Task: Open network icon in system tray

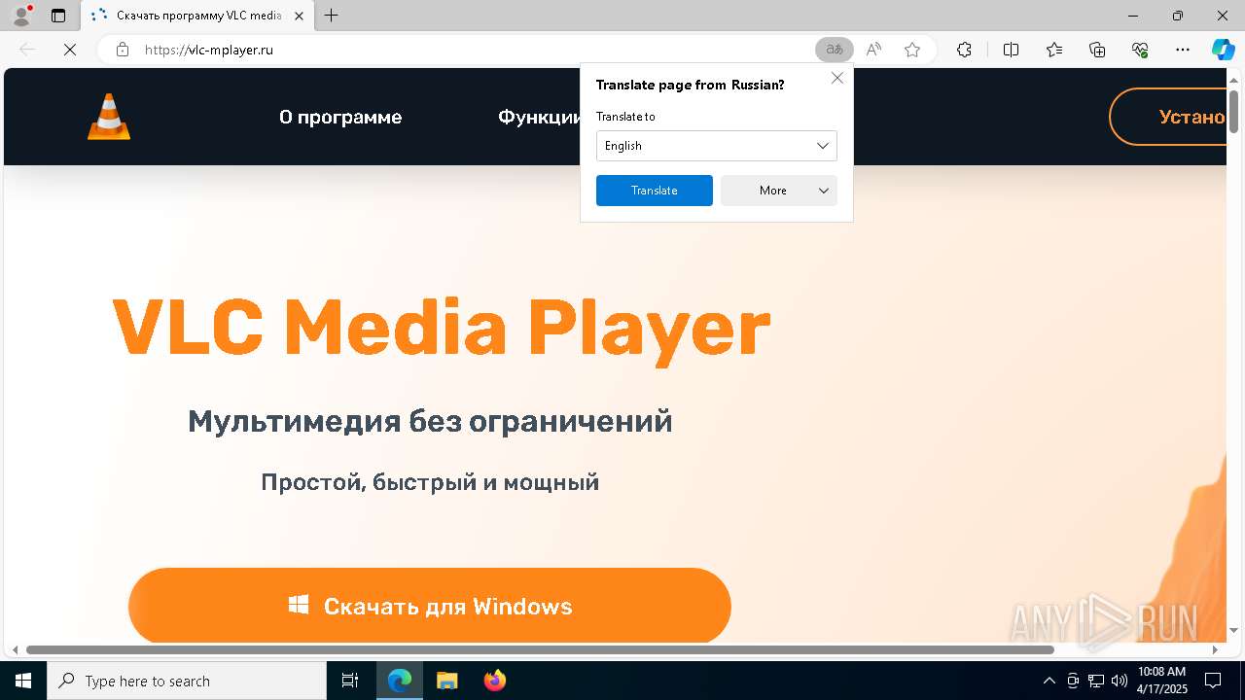Action: 1096,681
